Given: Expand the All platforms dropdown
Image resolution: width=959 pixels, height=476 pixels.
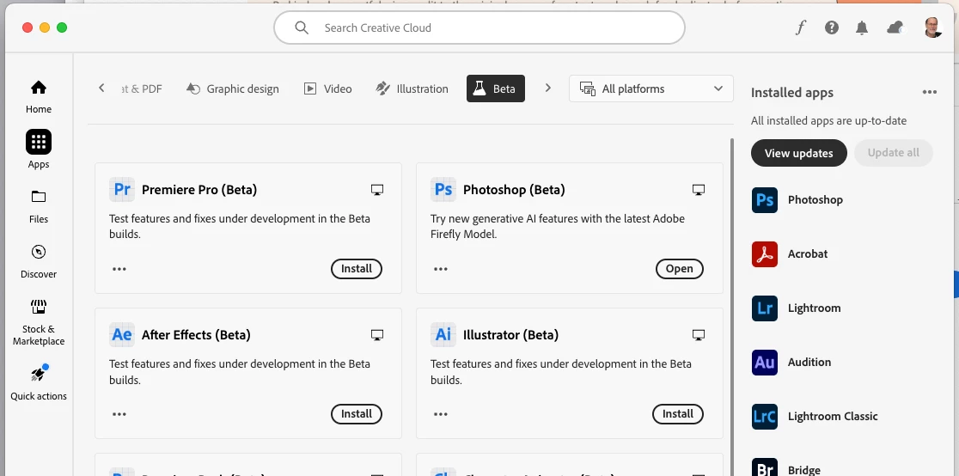Looking at the screenshot, I should pyautogui.click(x=651, y=88).
